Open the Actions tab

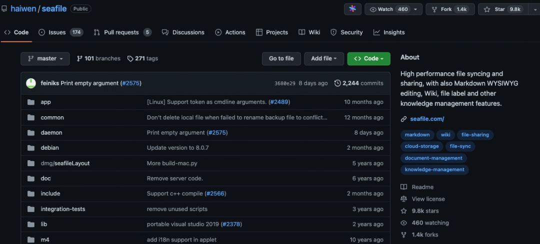tap(230, 32)
